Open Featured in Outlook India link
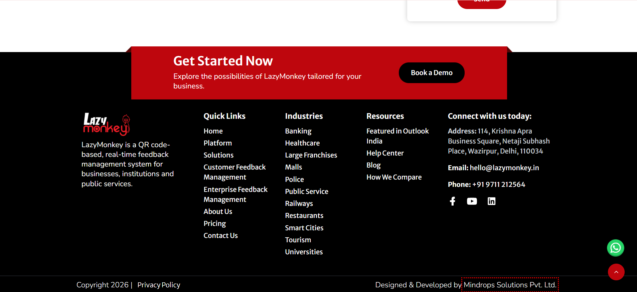Viewport: 637px width, 292px height. click(397, 136)
